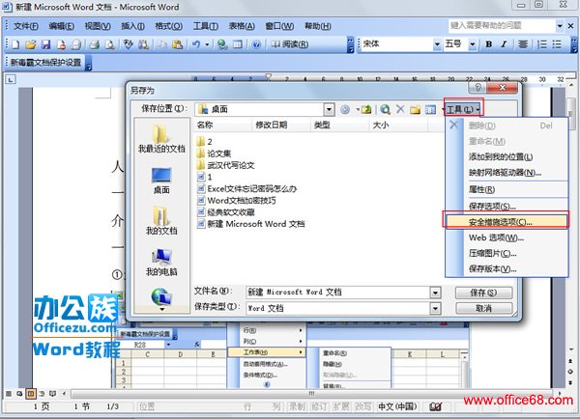Click the help question search field
The width and height of the screenshot is (580, 419).
pyautogui.click(x=502, y=26)
